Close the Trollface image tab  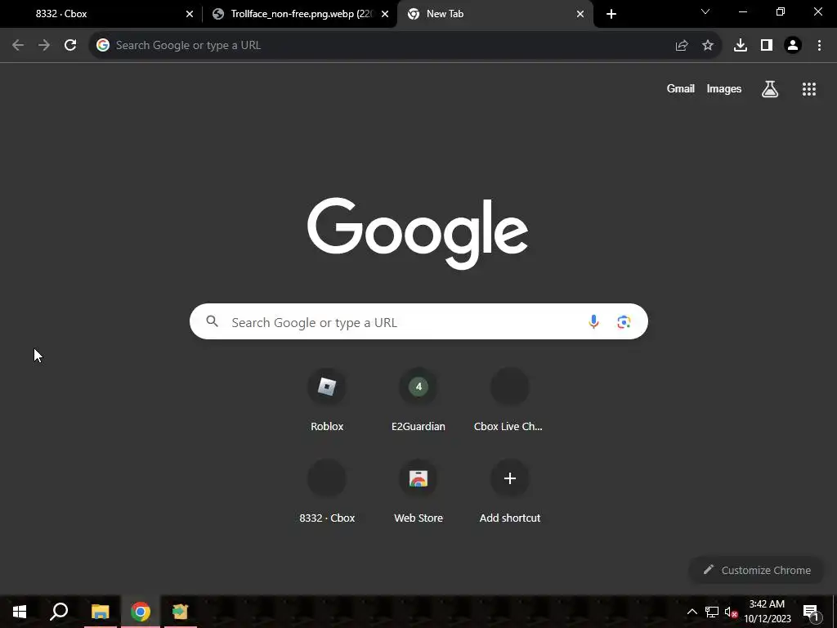pos(385,14)
